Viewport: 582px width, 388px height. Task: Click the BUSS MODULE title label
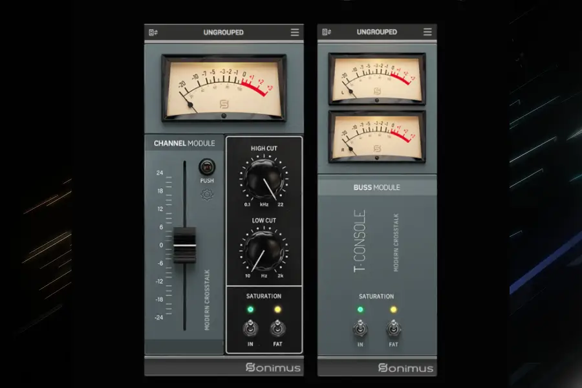coord(377,188)
